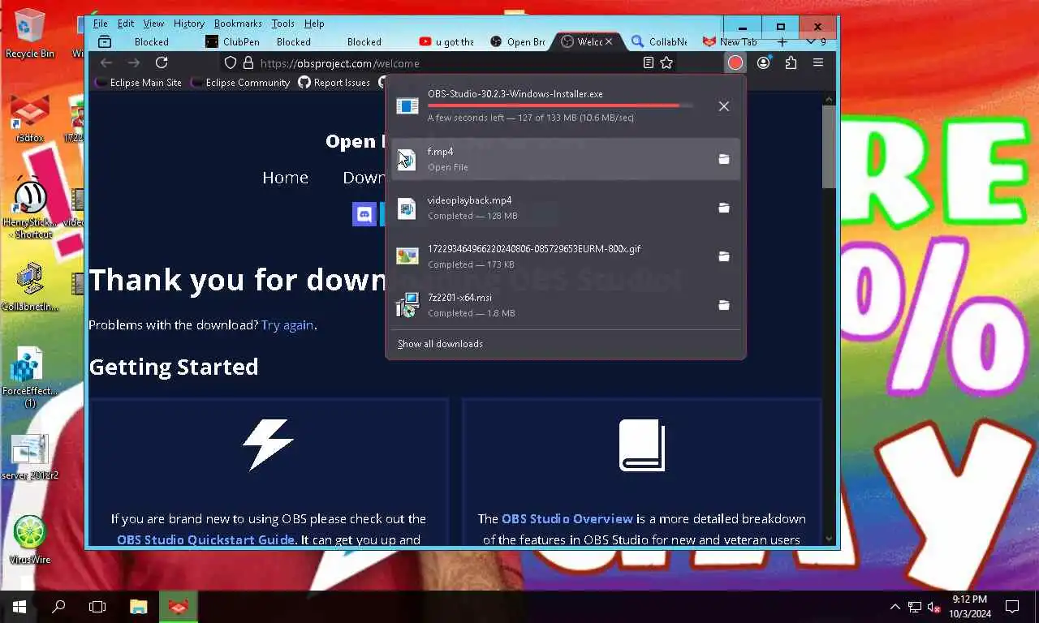This screenshot has height=623, width=1039.
Task: Open Task View on the taskbar
Action: [97, 607]
